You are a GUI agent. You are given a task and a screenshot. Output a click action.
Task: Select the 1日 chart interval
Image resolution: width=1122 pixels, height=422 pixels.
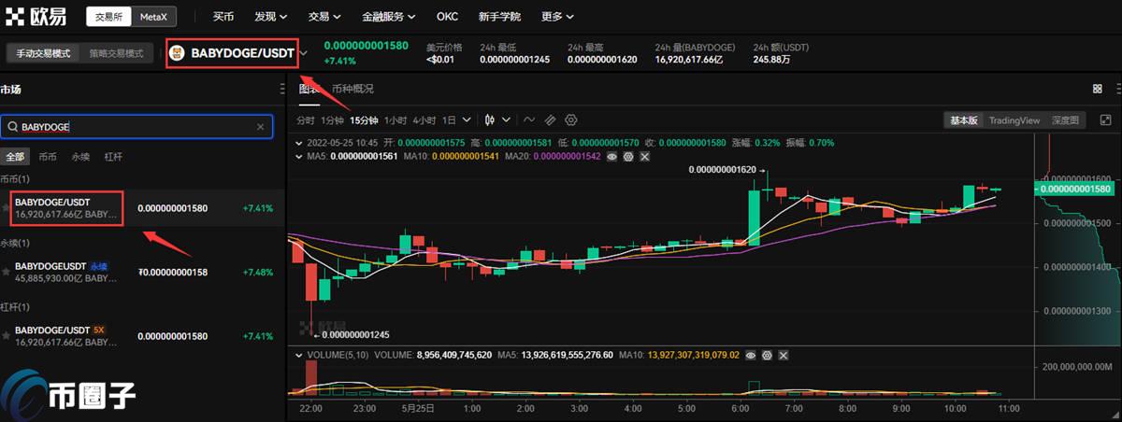click(x=449, y=120)
